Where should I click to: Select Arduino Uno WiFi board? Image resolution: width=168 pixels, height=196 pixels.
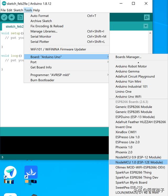(138, 96)
